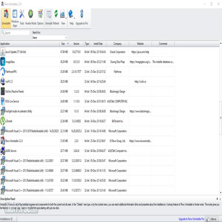The width and height of the screenshot is (222, 222).
Task: Select the Revo Uninstaller 2.2.0 row icon
Action: (x=3, y=141)
